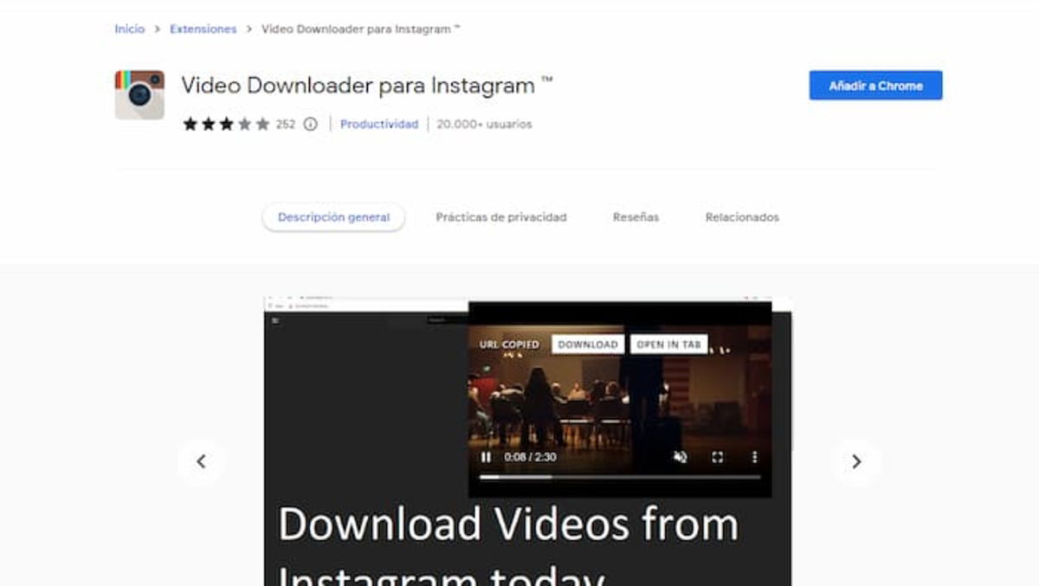Open the video player's three-dot options menu
This screenshot has width=1039, height=586.
point(755,458)
